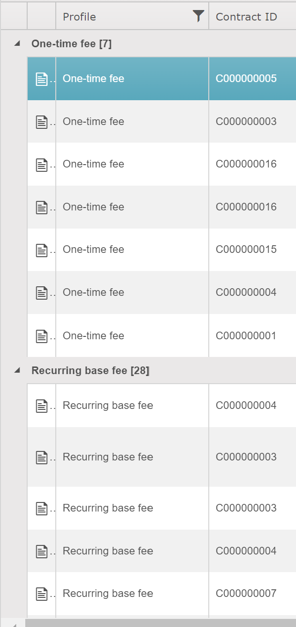Click the filter icon in Profile header

pyautogui.click(x=198, y=16)
